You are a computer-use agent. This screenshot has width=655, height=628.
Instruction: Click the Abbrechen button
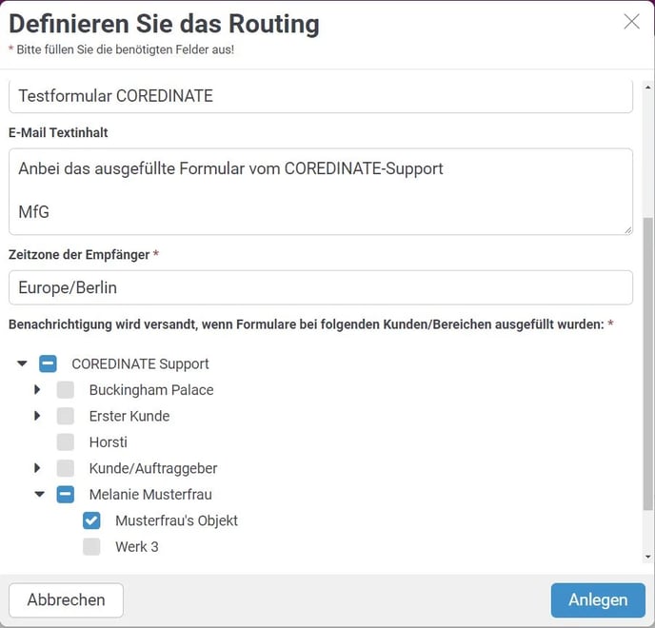point(66,600)
